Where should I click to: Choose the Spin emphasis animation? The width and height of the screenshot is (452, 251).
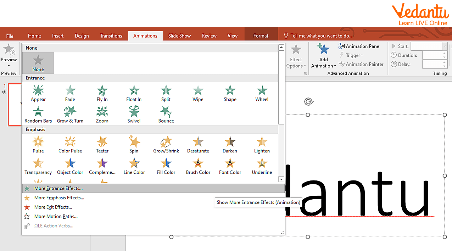click(134, 145)
